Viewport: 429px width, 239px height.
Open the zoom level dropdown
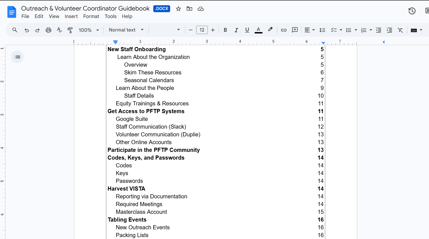coord(88,30)
